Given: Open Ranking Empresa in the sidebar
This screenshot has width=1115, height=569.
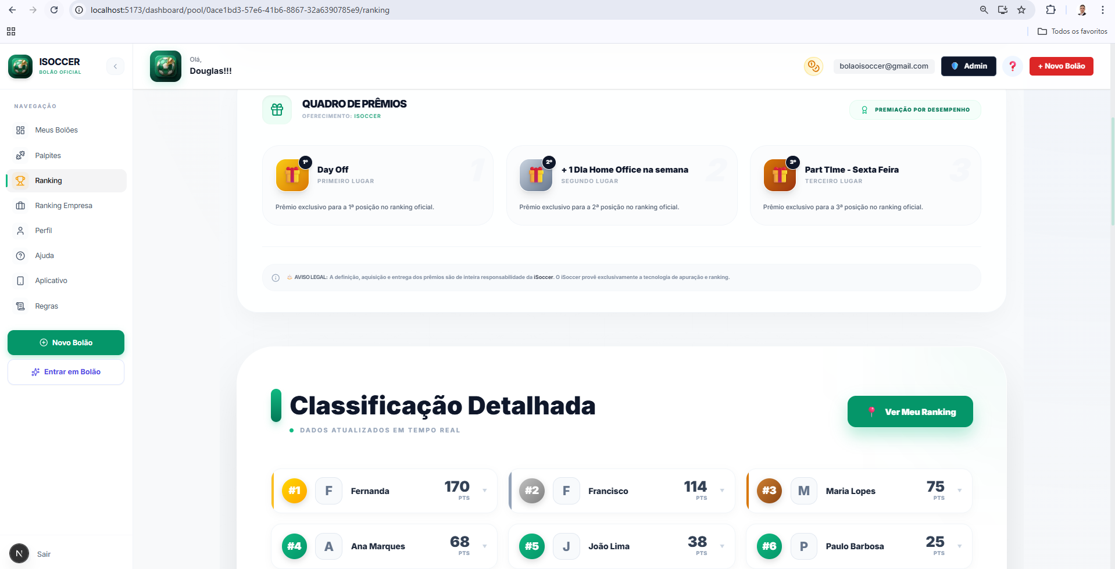Looking at the screenshot, I should click(x=63, y=206).
